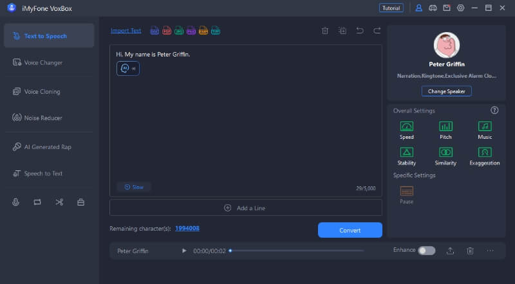Screen dimensions: 515x284
Task: Click the trash icon above the text editor
Action: (325, 30)
